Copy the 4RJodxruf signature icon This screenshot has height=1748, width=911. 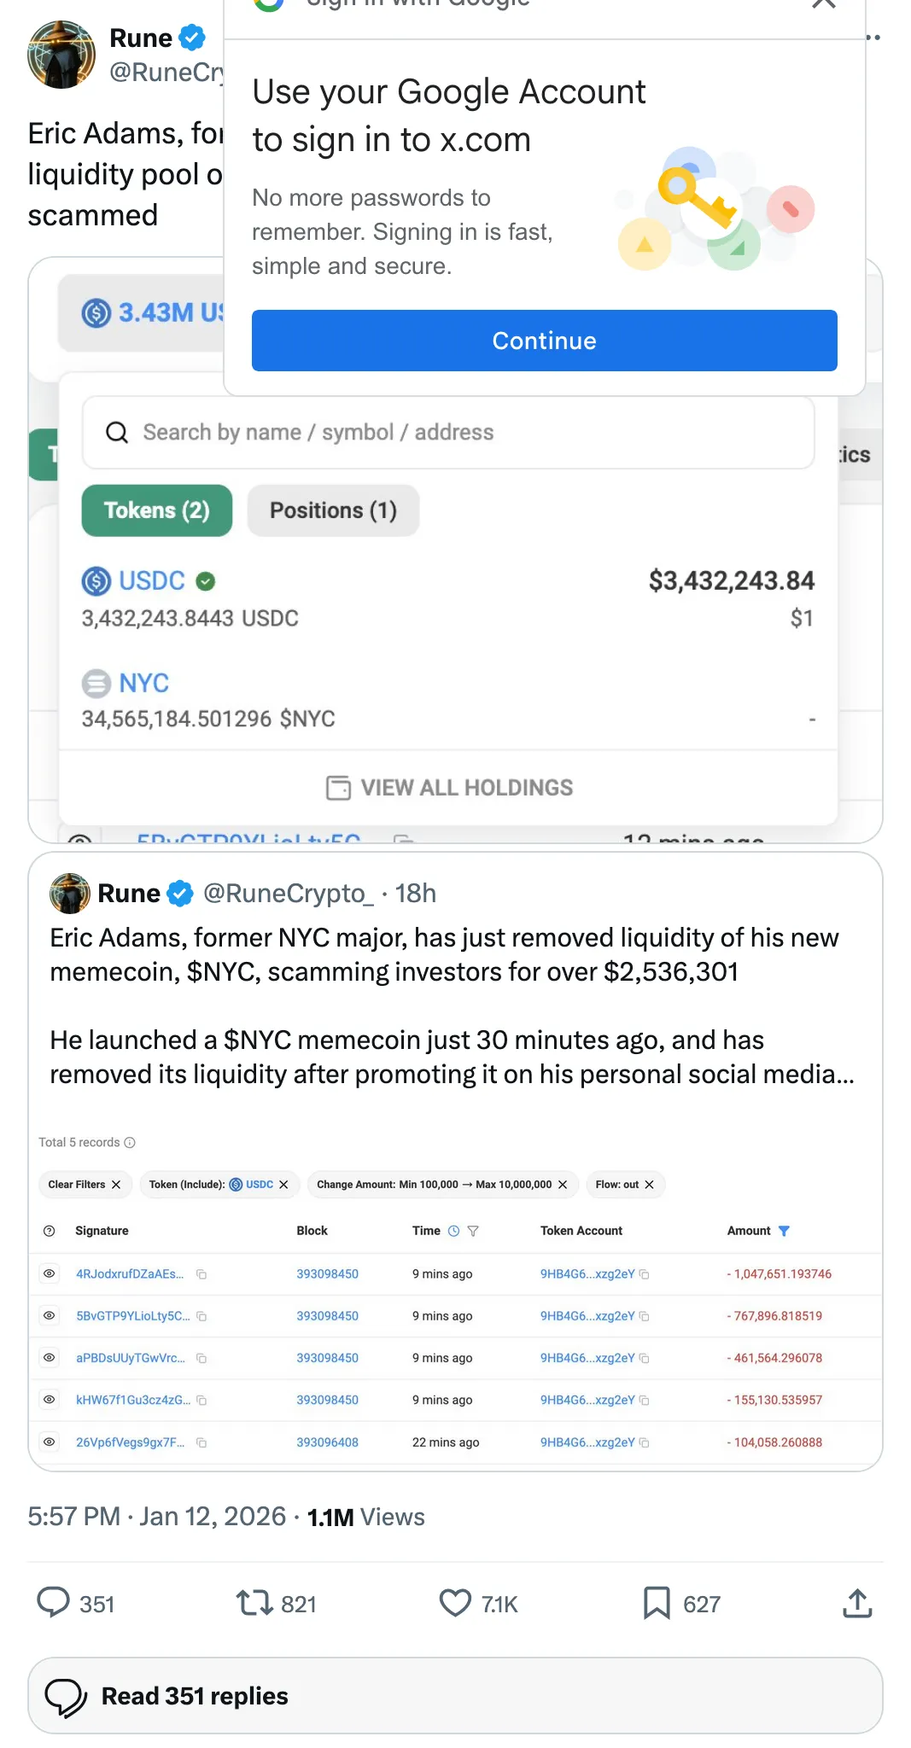point(201,1274)
